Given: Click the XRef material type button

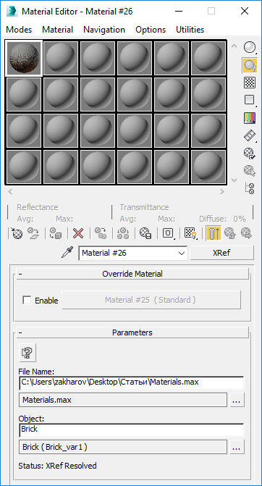Looking at the screenshot, I should coord(221,253).
